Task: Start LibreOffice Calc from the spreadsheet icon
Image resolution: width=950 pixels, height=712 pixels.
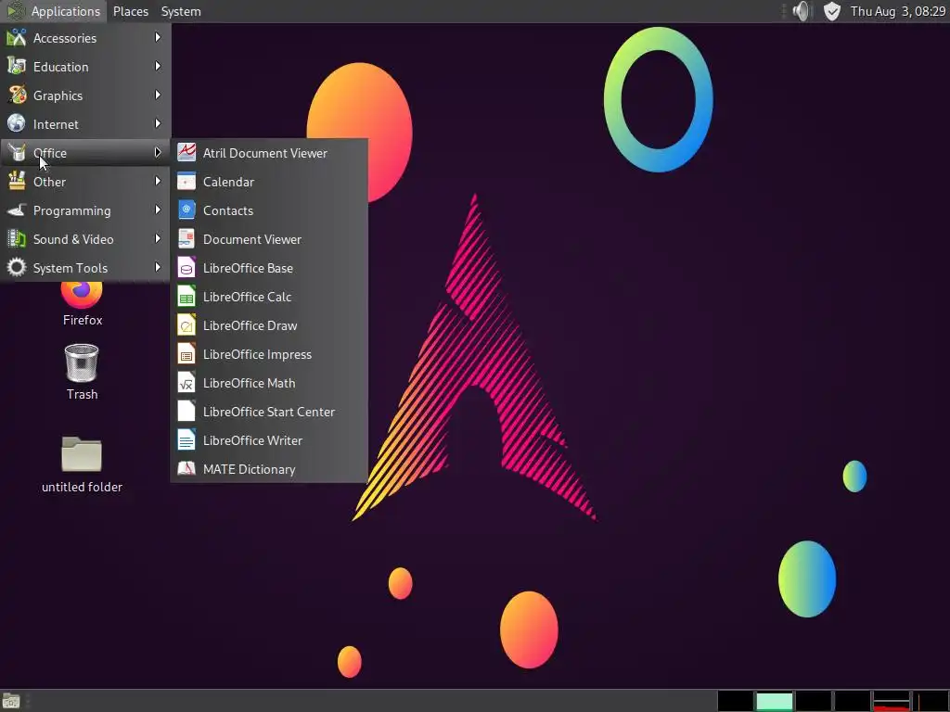Action: coord(186,297)
